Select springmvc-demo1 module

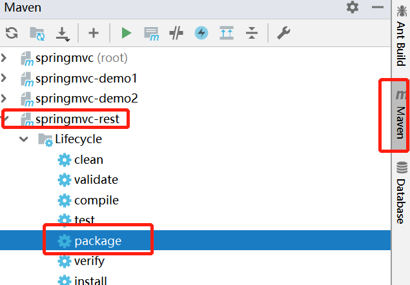(x=87, y=79)
